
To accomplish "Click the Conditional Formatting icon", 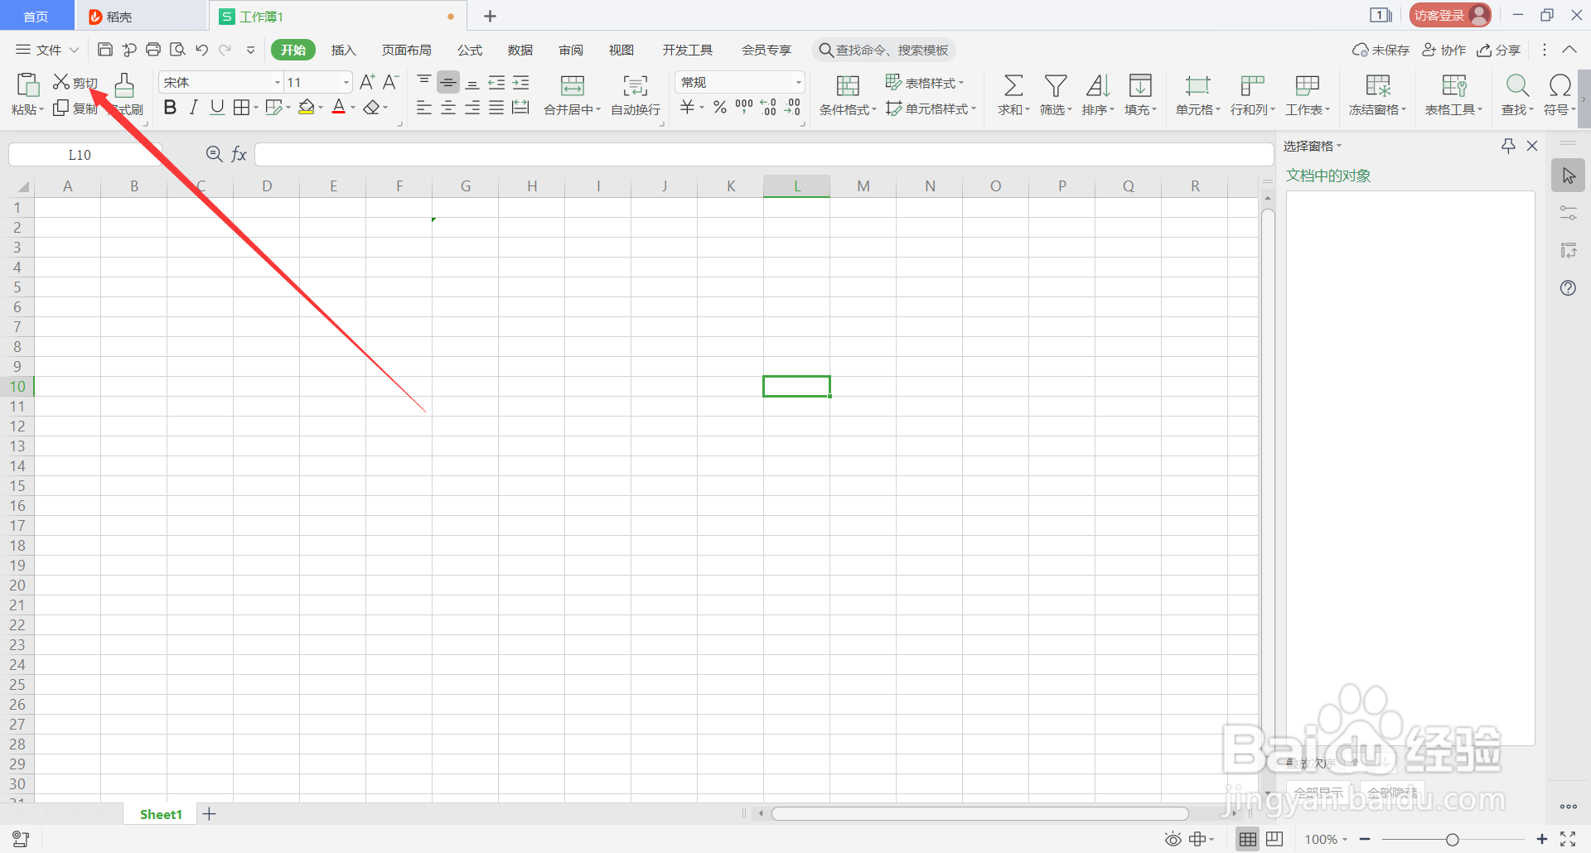I will 848,85.
